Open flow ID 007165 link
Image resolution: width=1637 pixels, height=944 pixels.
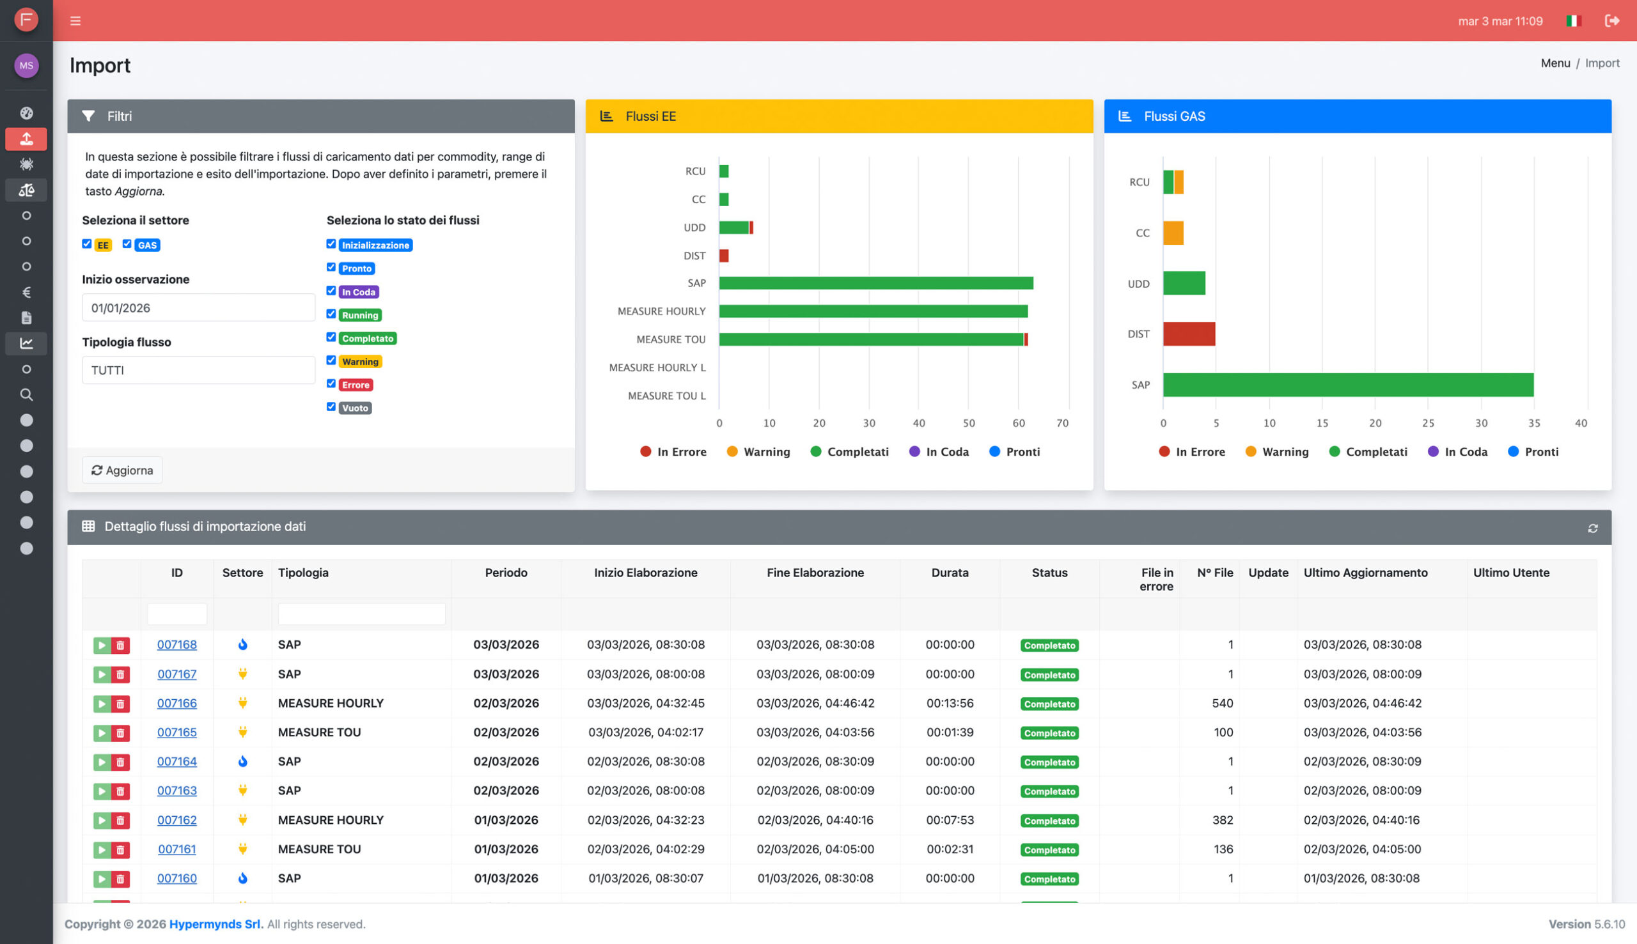176,732
